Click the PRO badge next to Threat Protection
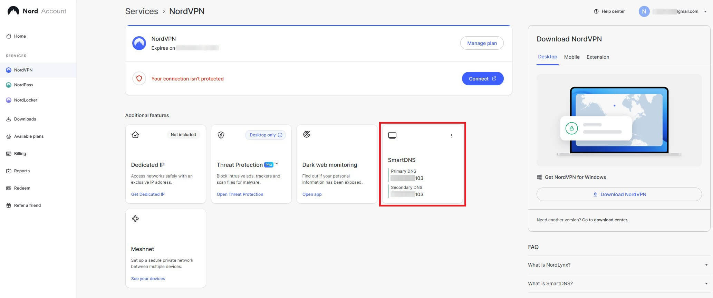Screen dimensions: 713x298 pos(269,165)
